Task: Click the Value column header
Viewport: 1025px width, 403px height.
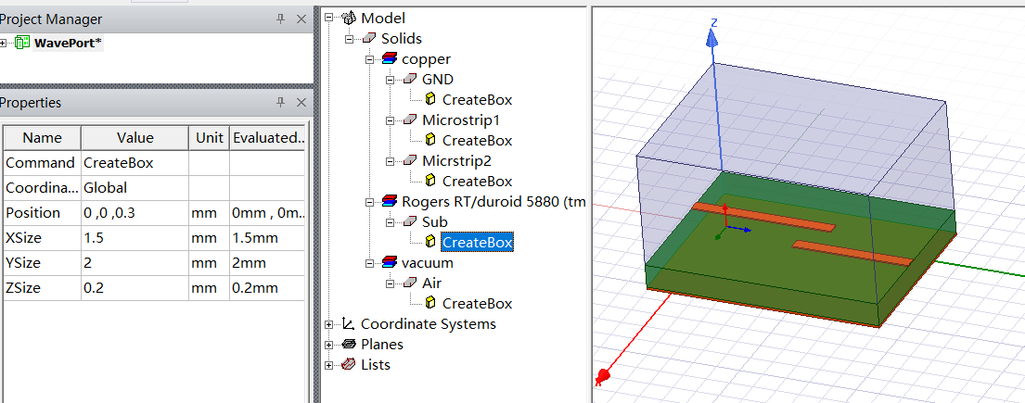Action: (135, 138)
